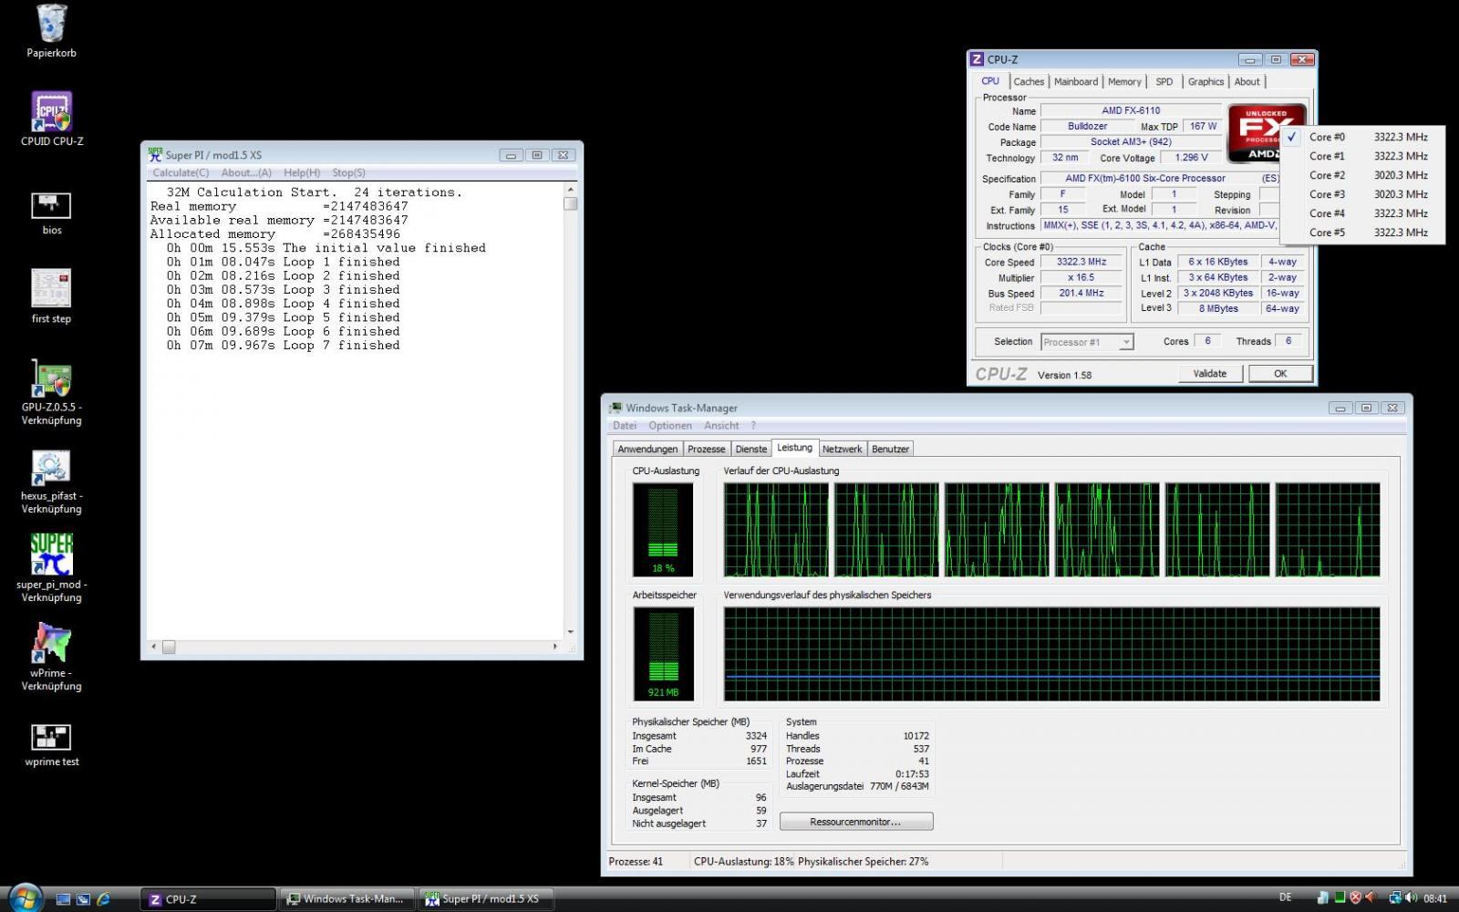Open the Calculate(C) menu in Super PI
This screenshot has width=1459, height=912.
tap(181, 172)
